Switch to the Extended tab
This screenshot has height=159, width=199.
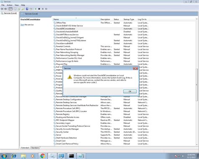click(25, 148)
